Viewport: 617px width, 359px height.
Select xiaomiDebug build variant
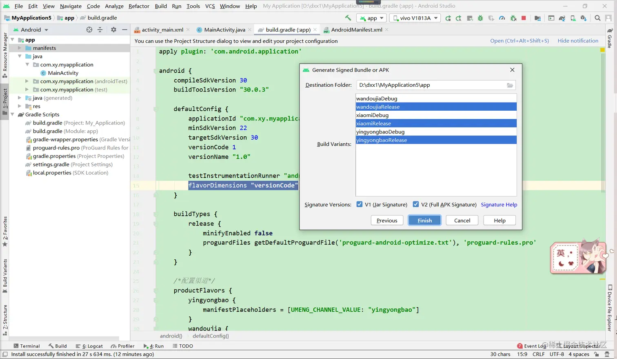click(x=372, y=115)
